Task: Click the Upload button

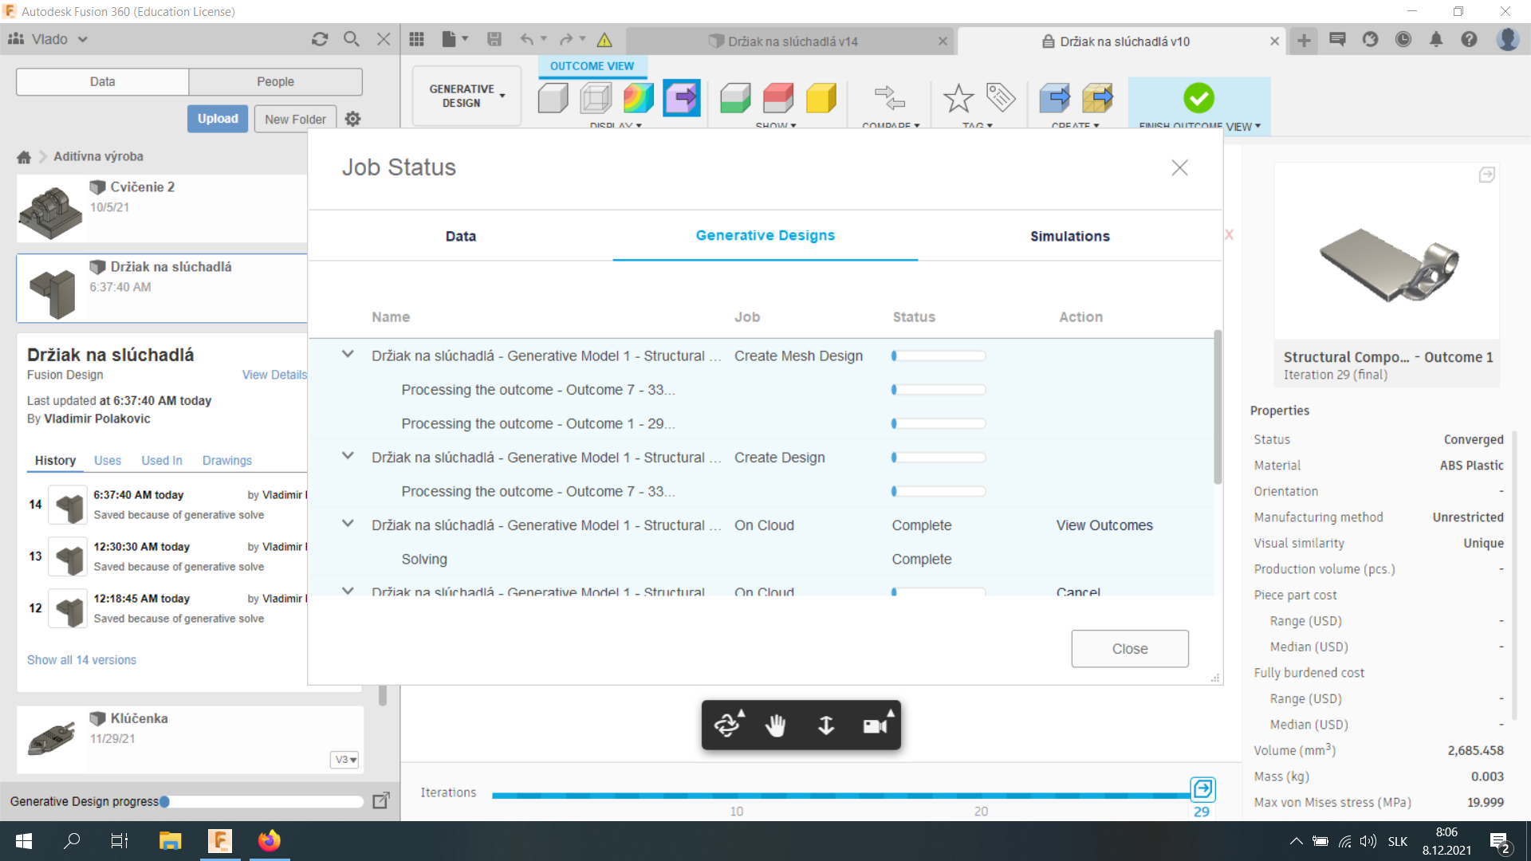Action: point(218,119)
